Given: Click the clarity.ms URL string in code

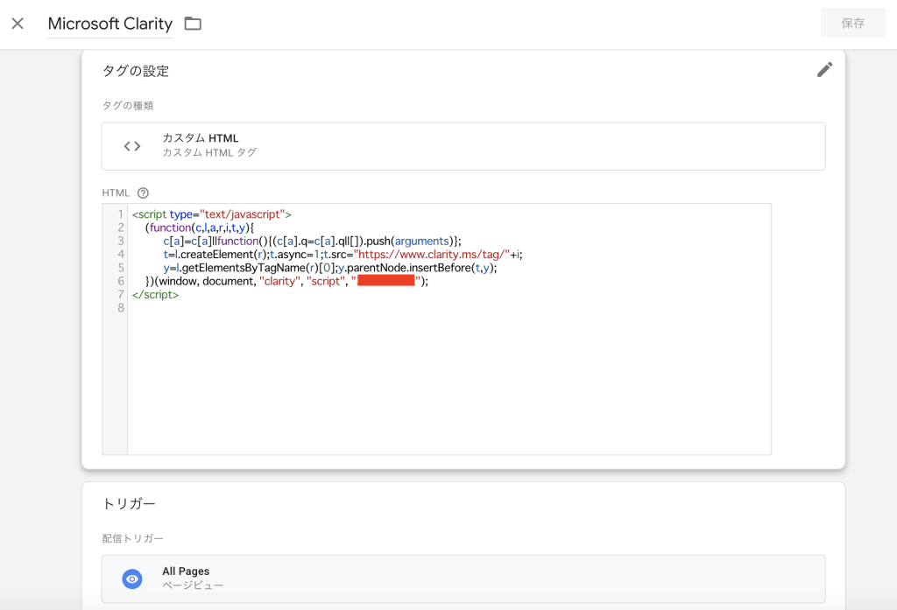Looking at the screenshot, I should [431, 255].
